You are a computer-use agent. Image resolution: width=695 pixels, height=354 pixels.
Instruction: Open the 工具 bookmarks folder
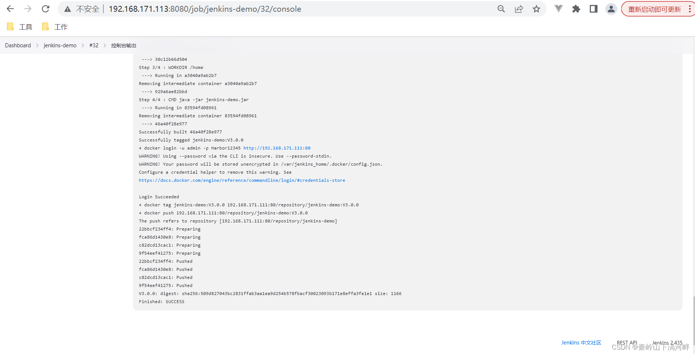19,26
